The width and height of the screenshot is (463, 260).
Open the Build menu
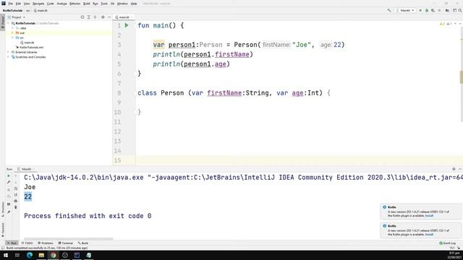pos(87,4)
